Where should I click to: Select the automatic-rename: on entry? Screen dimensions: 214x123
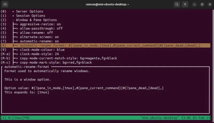coord(39,41)
